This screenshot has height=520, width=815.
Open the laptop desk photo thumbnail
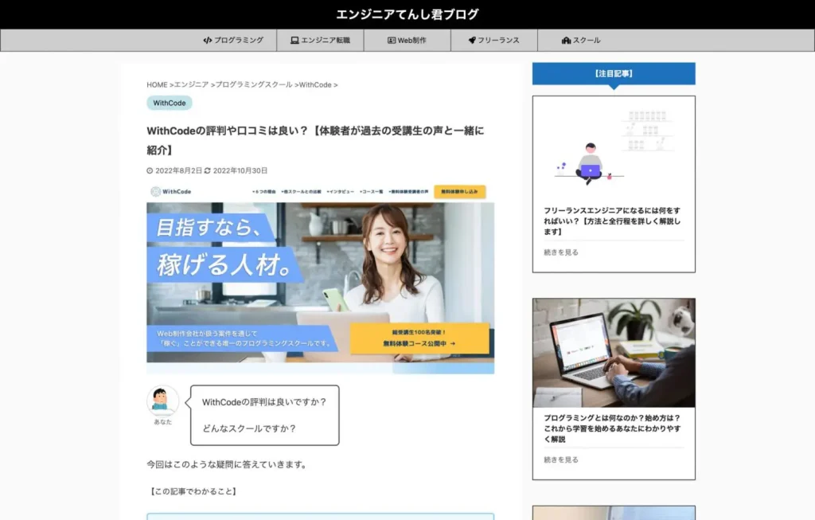point(614,353)
